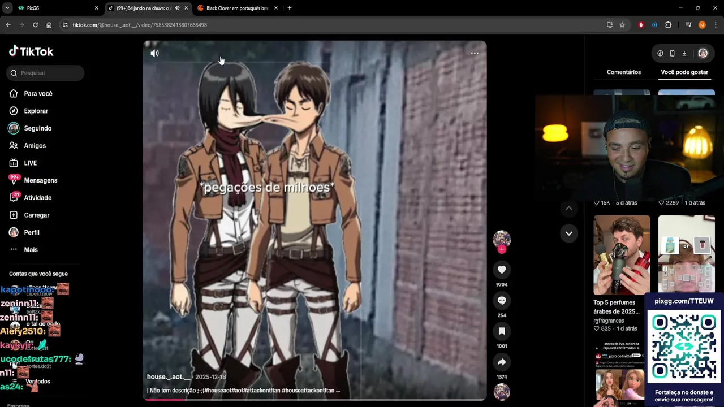Mute the tab via speaker icon
The width and height of the screenshot is (724, 407).
point(177,8)
